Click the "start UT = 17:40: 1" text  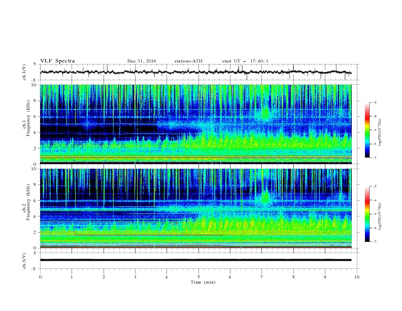[245, 61]
